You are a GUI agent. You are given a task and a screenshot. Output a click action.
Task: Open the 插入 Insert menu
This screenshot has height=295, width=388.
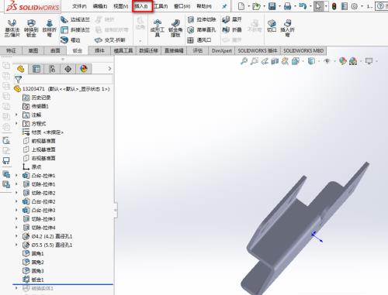tap(142, 6)
